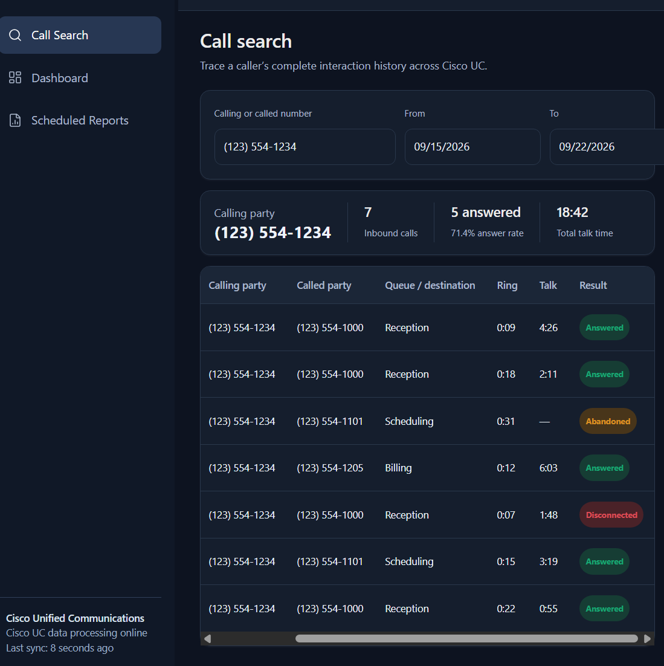The image size is (664, 666).
Task: Click the Ring column header
Action: pos(508,285)
